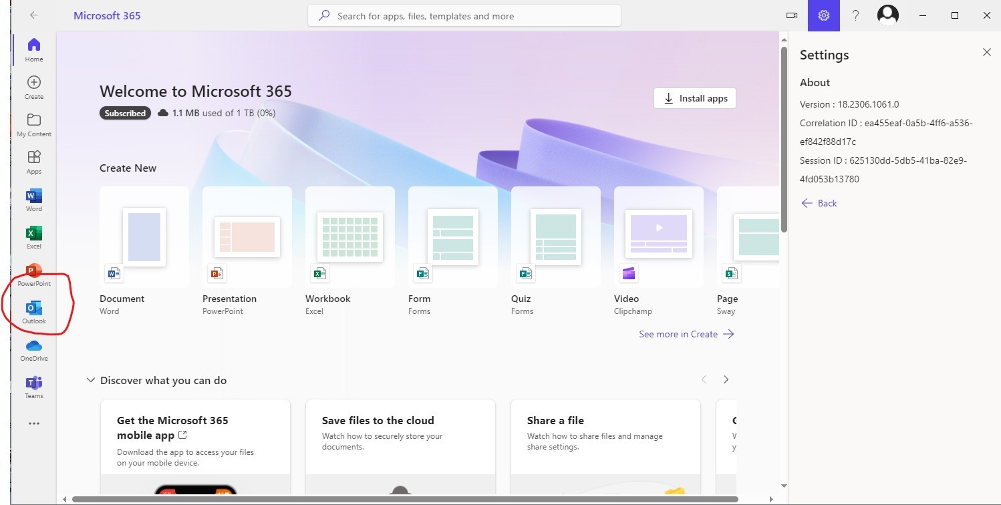Toggle the Settings gear icon
The image size is (1001, 505).
click(824, 15)
